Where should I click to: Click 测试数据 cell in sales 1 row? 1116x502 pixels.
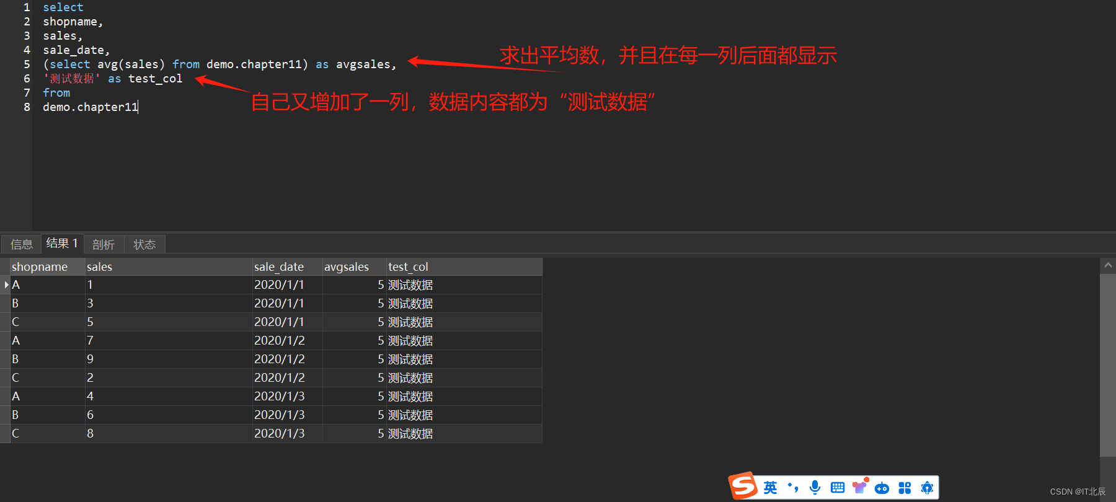click(464, 284)
